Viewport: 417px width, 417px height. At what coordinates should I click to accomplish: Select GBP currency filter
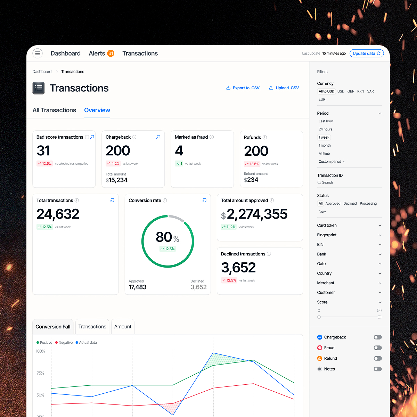[x=351, y=91]
